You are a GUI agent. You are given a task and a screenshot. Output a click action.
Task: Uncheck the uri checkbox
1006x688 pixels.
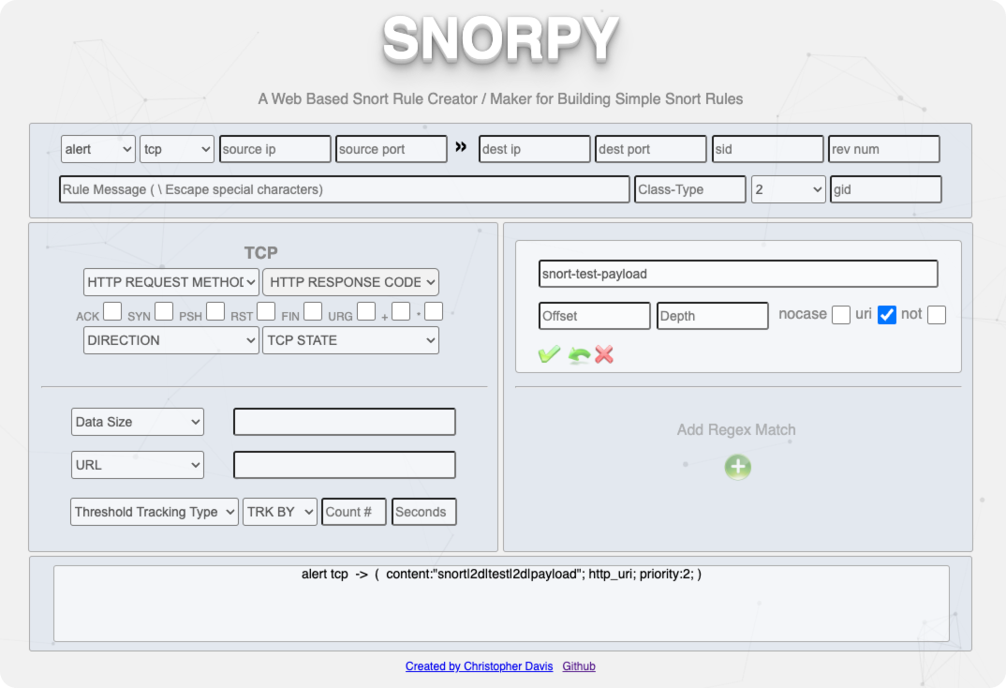pyautogui.click(x=886, y=315)
